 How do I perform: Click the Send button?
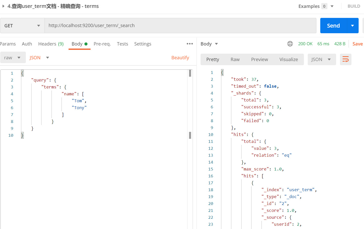click(x=333, y=26)
